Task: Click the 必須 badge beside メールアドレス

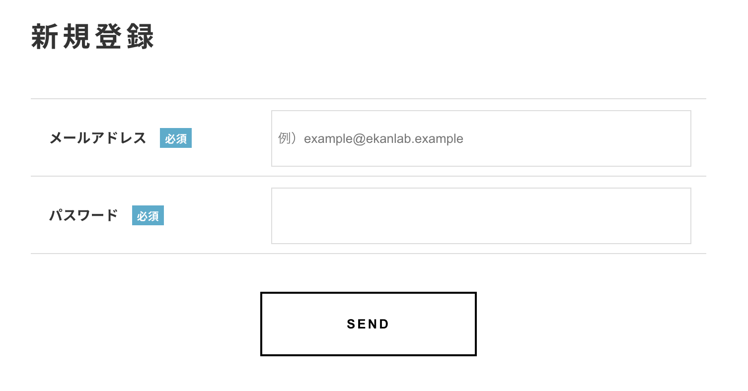Action: pyautogui.click(x=175, y=138)
